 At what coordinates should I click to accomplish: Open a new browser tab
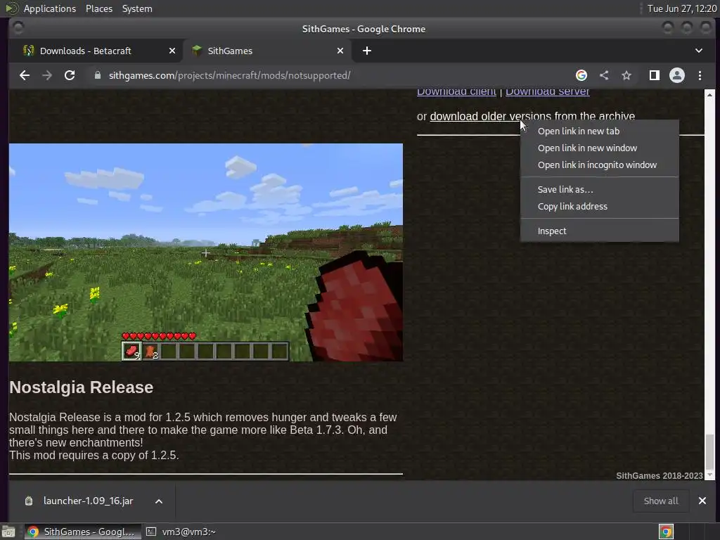[x=367, y=51]
